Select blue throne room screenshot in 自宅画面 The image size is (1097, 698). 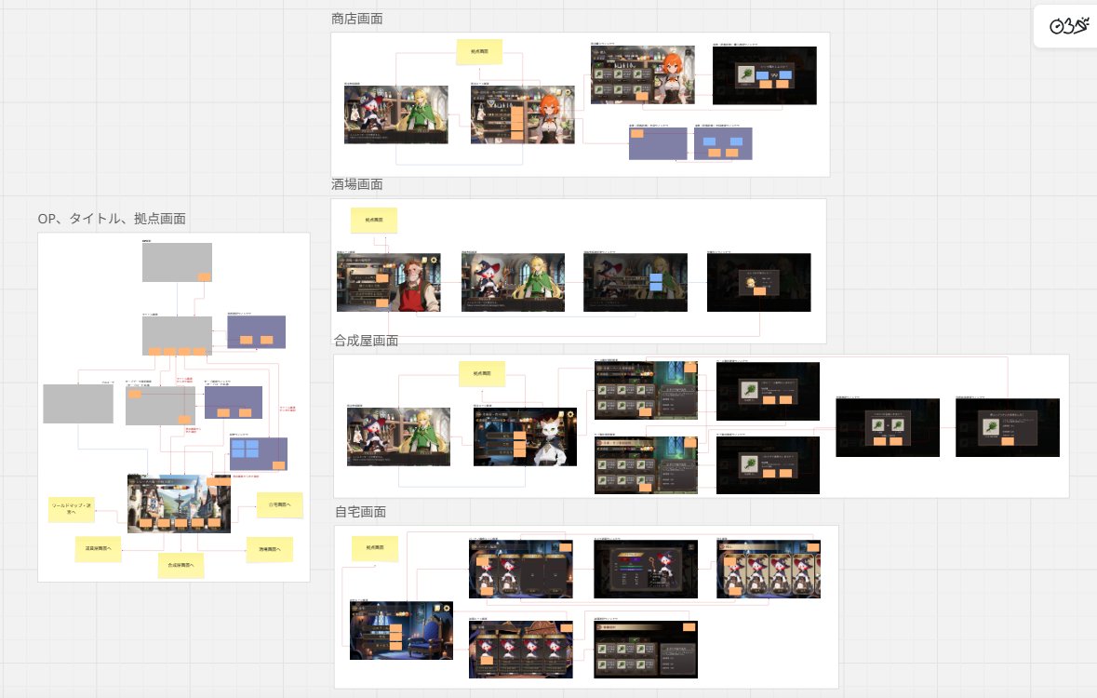(402, 630)
